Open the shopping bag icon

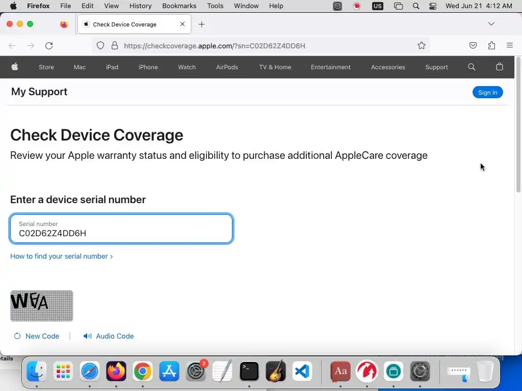(500, 67)
